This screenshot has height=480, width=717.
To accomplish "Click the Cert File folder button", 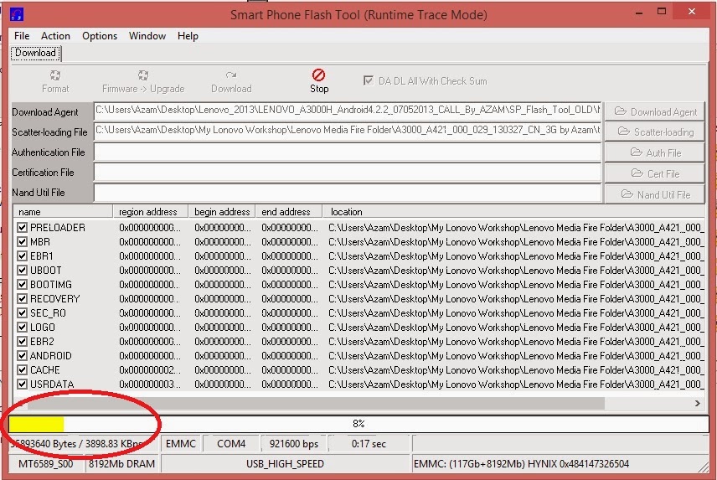I will (654, 173).
